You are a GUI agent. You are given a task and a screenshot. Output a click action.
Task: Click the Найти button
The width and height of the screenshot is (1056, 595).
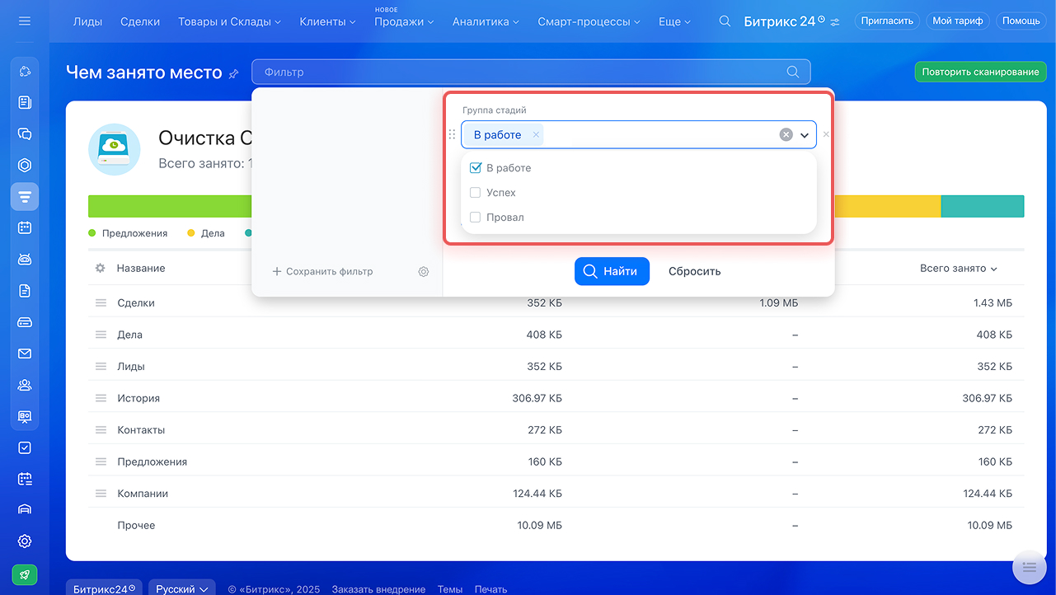(612, 271)
